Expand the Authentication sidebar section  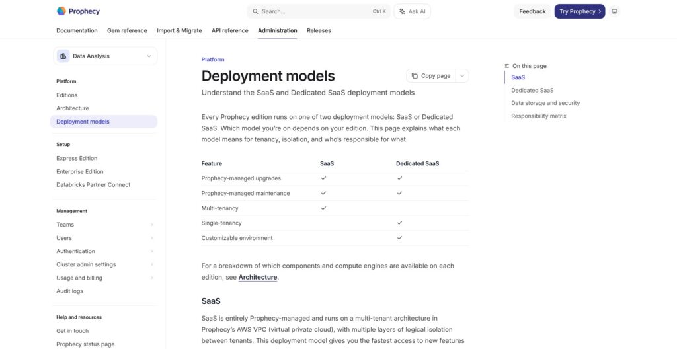click(x=151, y=251)
